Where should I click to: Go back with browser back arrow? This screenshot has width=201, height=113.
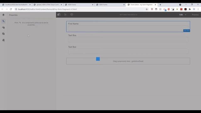pyautogui.click(x=3, y=9)
